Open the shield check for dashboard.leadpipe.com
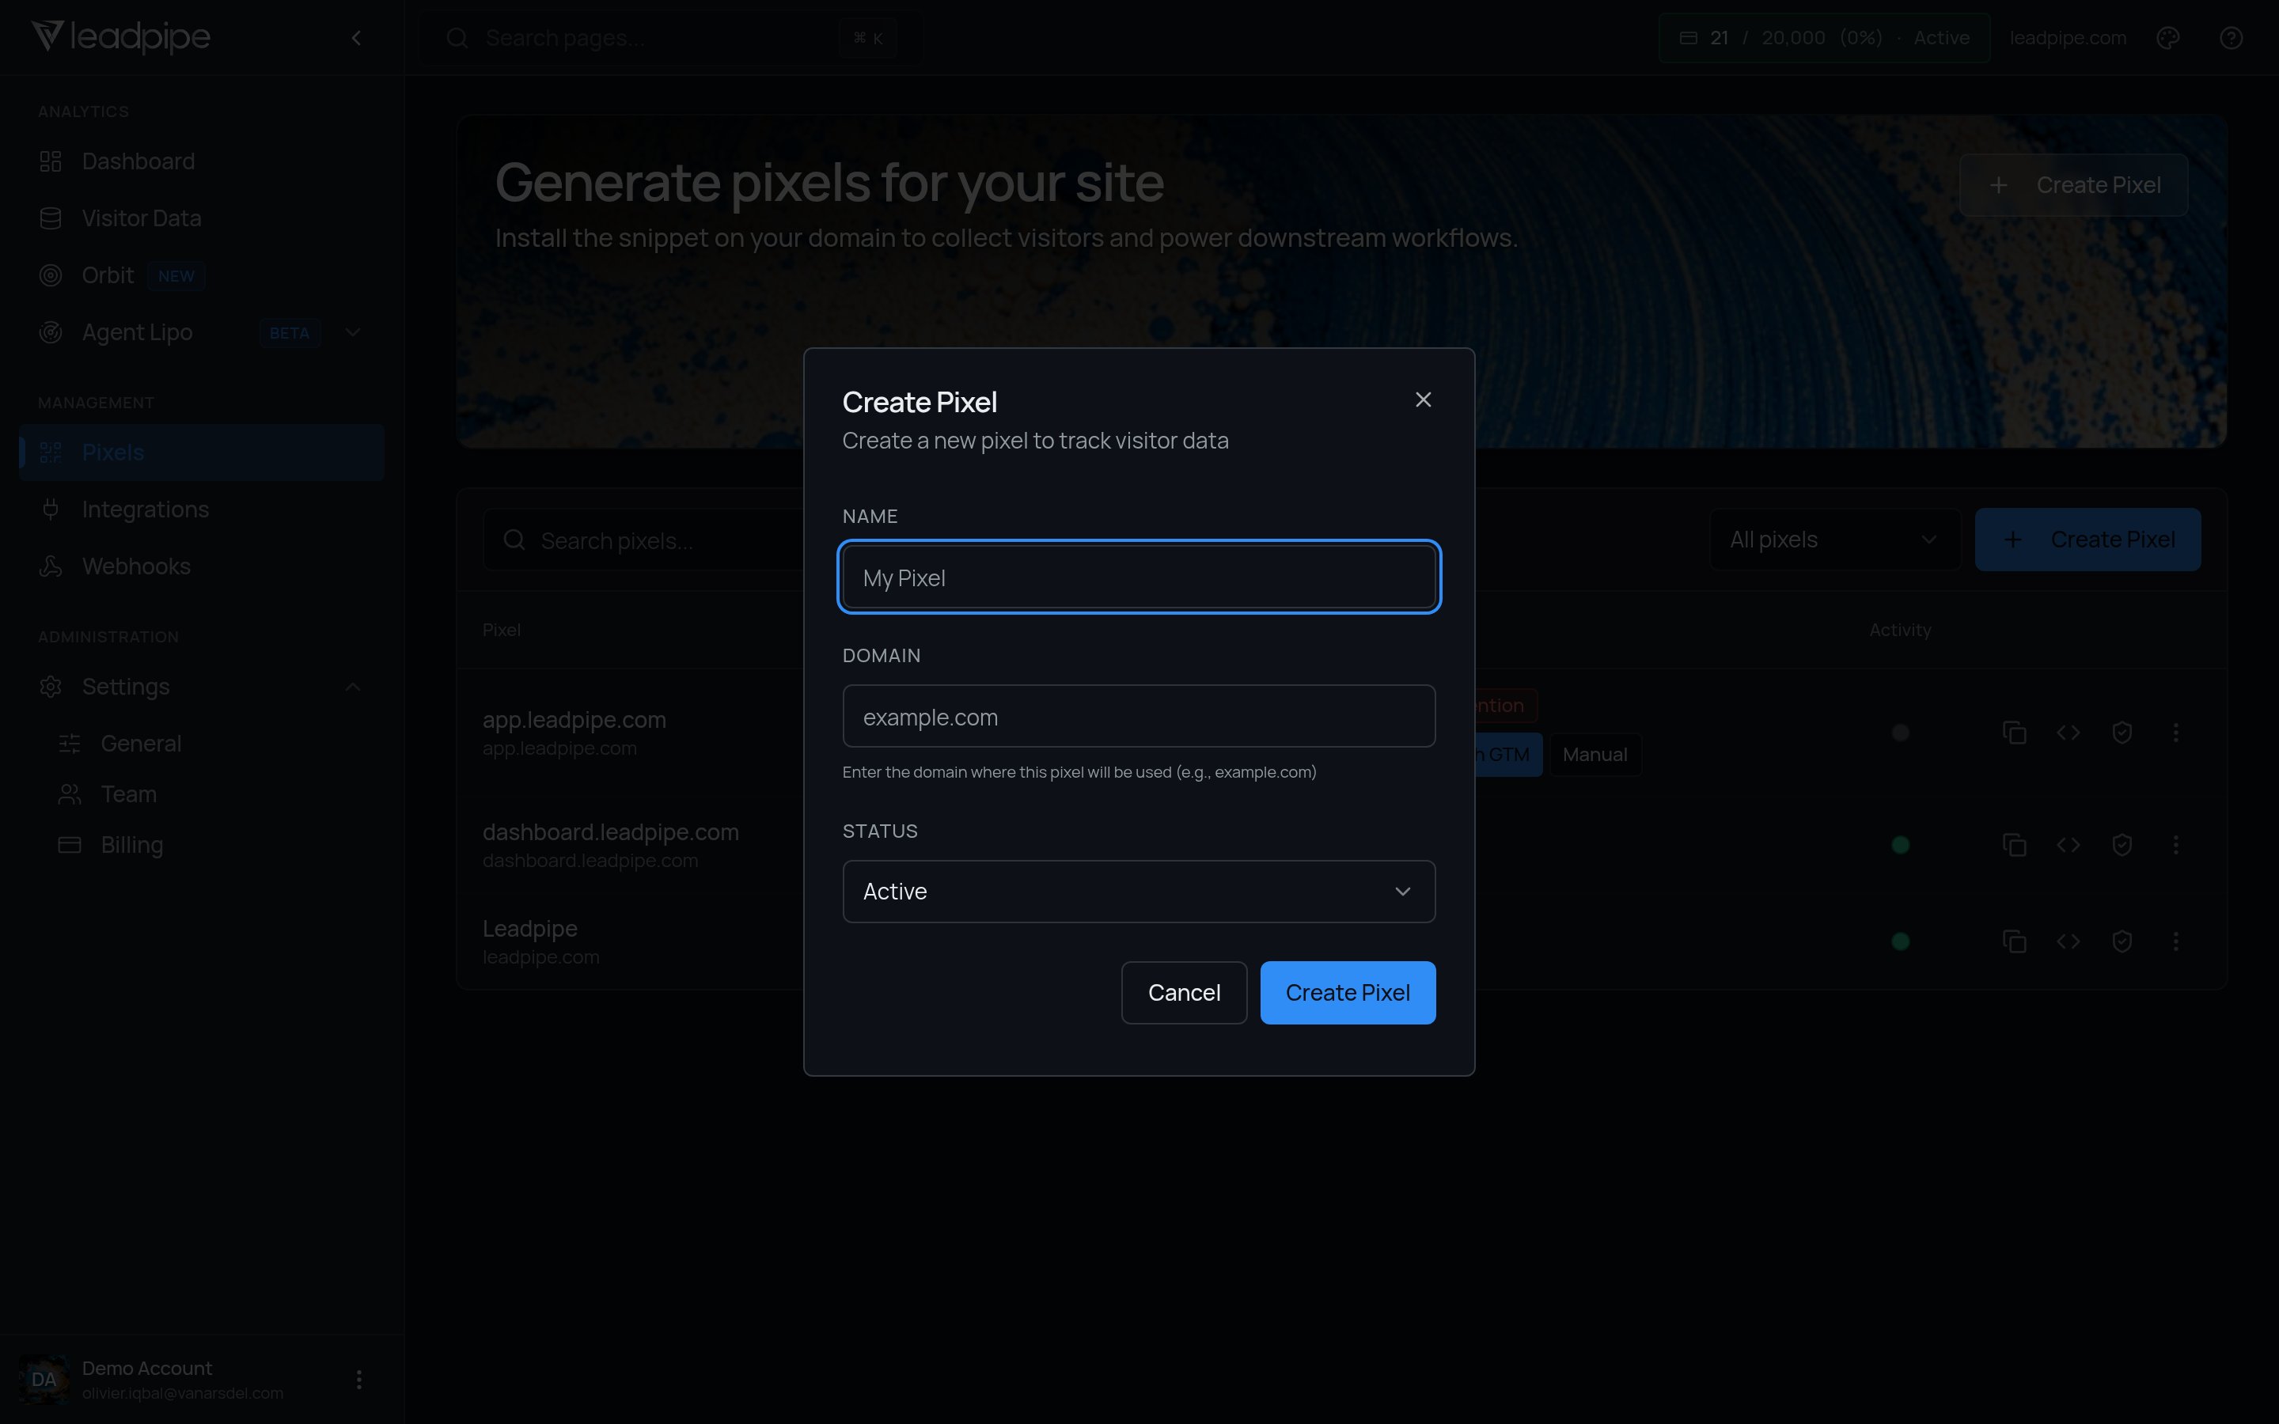 tap(2122, 845)
